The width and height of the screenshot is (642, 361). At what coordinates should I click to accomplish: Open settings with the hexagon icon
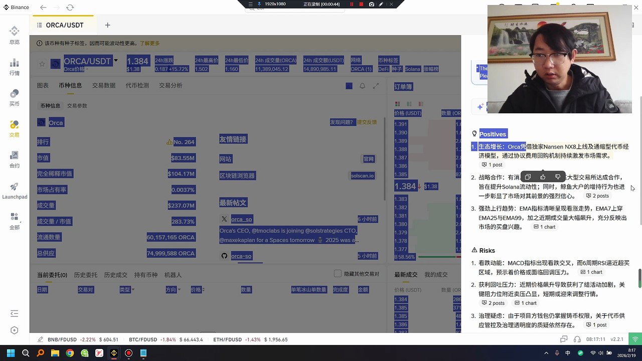point(14,330)
